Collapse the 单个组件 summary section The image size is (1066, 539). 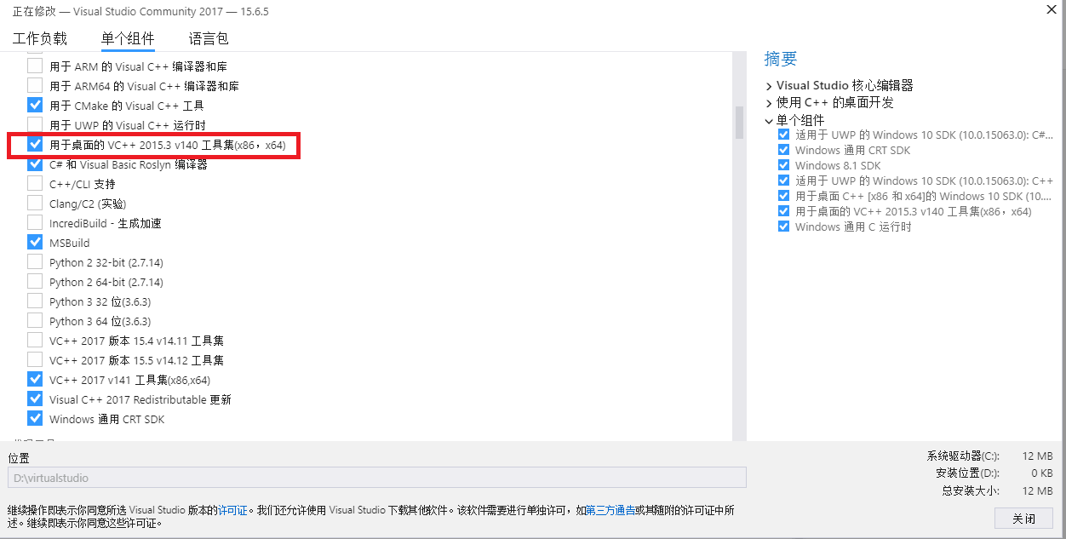pyautogui.click(x=769, y=121)
